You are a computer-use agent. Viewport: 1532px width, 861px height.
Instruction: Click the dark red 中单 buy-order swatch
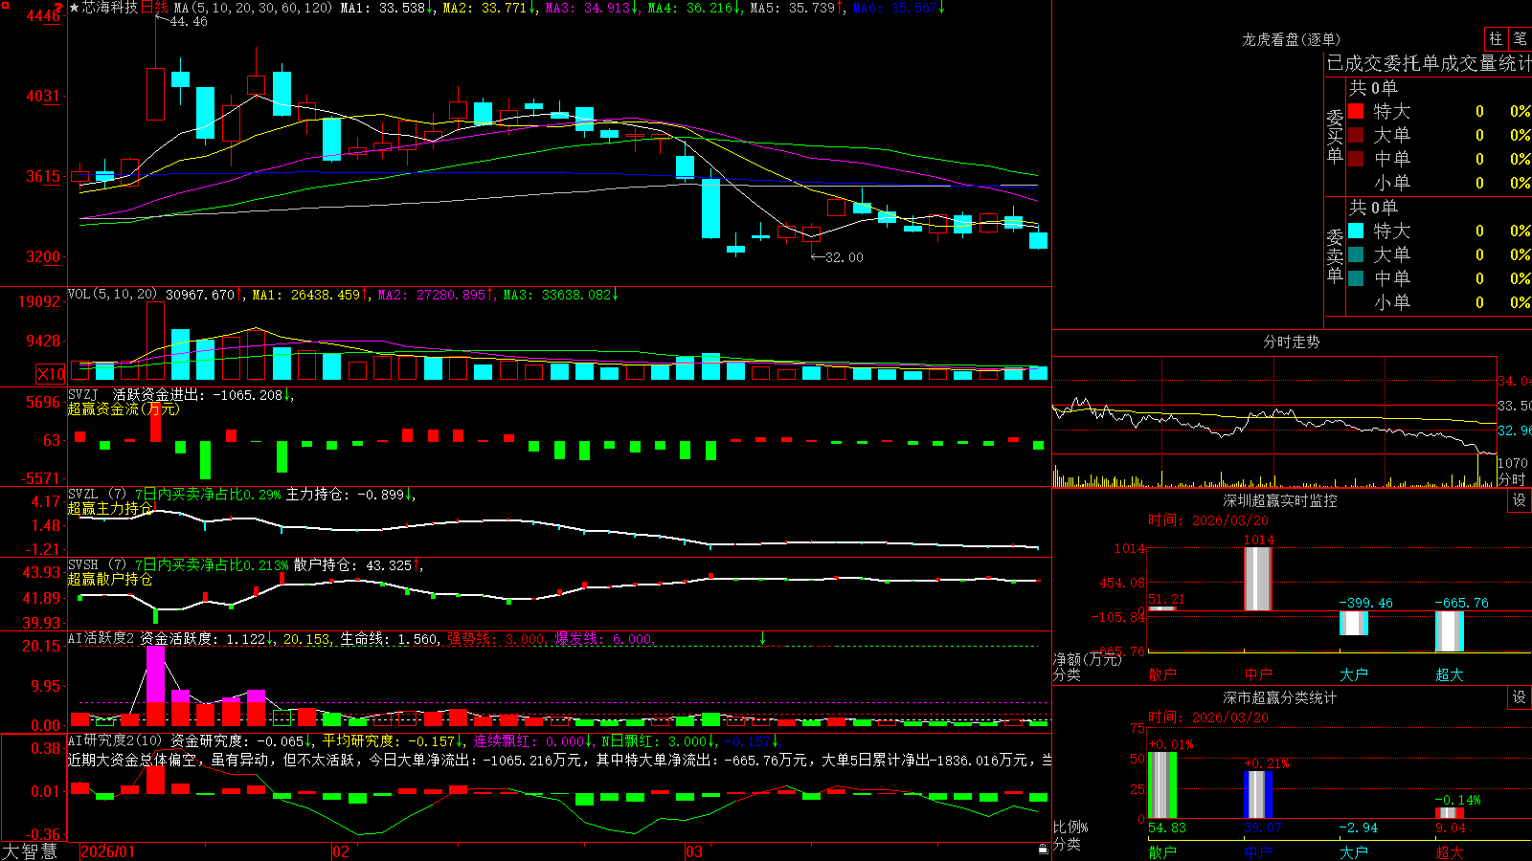(x=1356, y=159)
